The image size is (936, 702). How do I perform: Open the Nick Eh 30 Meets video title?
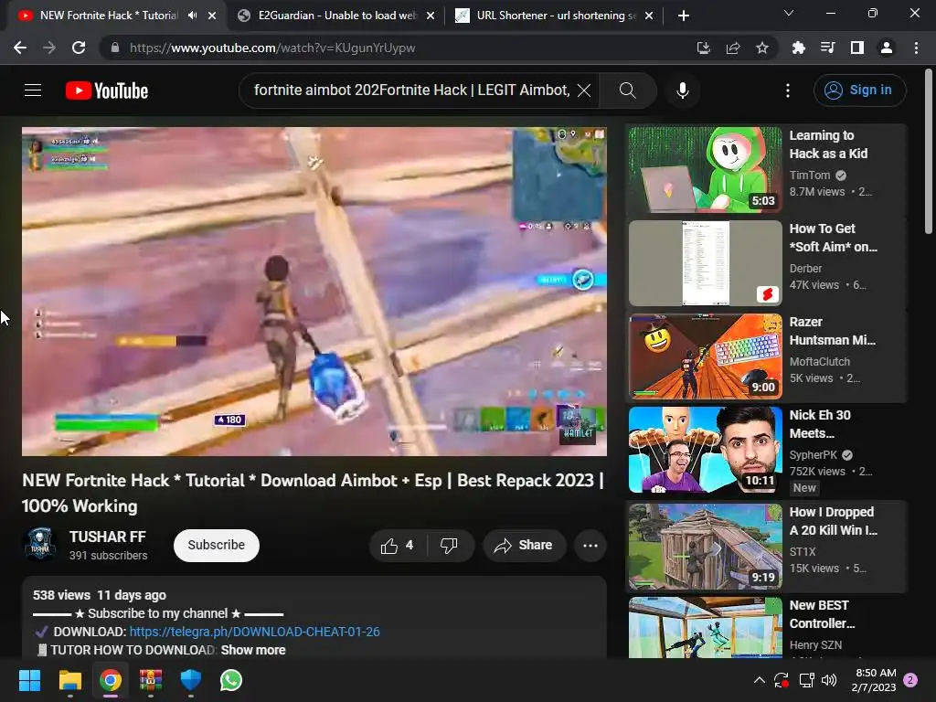coord(820,424)
